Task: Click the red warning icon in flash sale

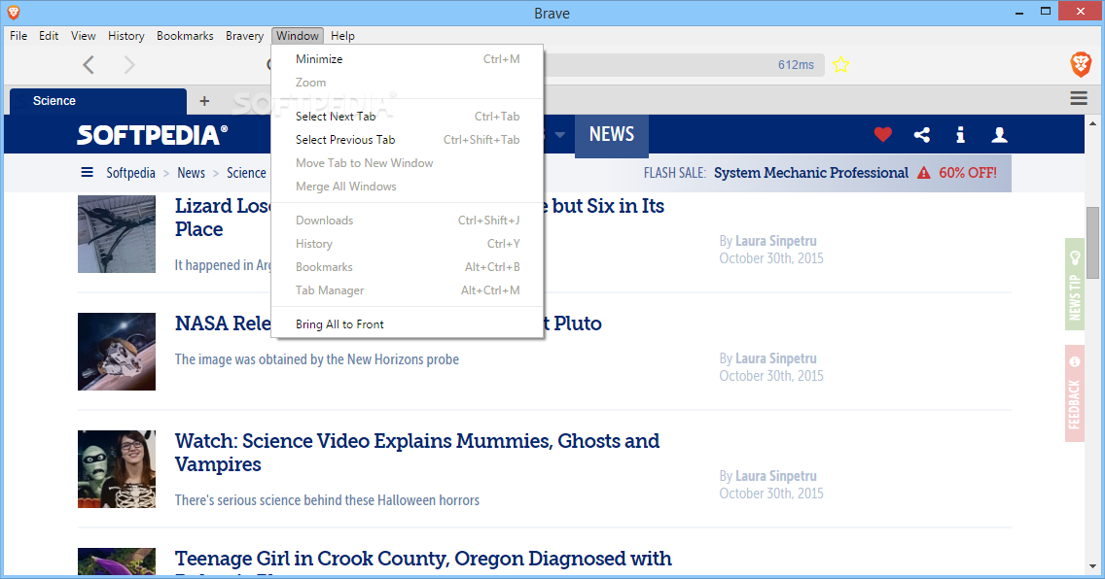Action: (923, 173)
